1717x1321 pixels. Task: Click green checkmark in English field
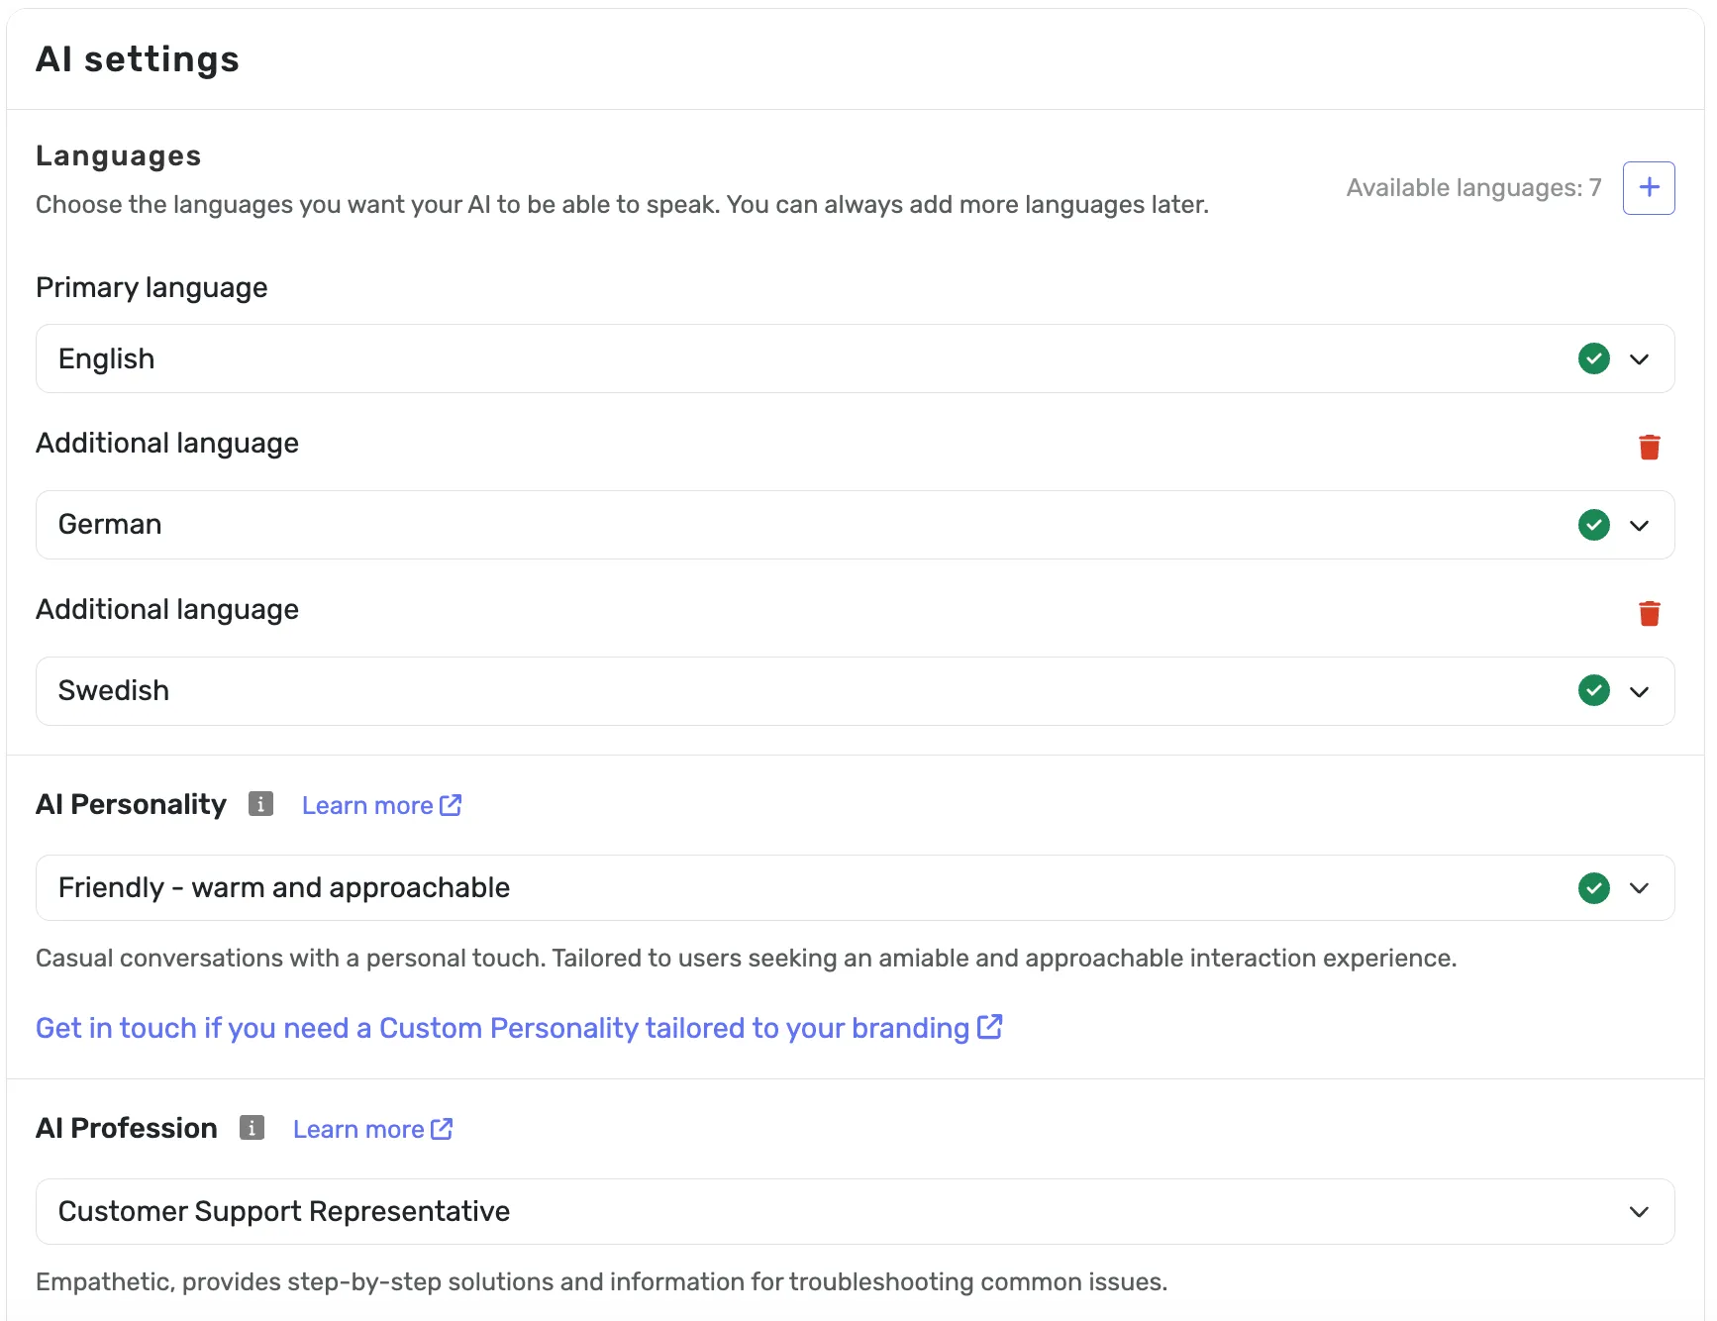point(1593,358)
